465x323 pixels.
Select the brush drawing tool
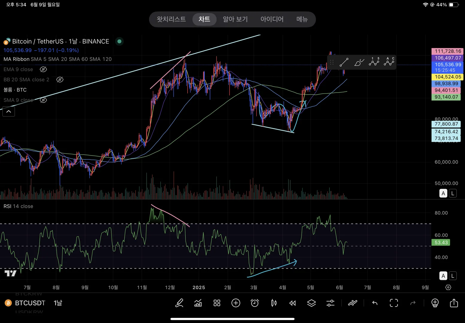[359, 62]
